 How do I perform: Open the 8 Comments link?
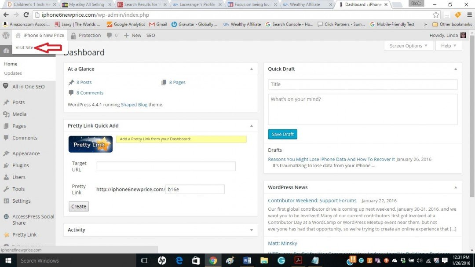tap(90, 93)
